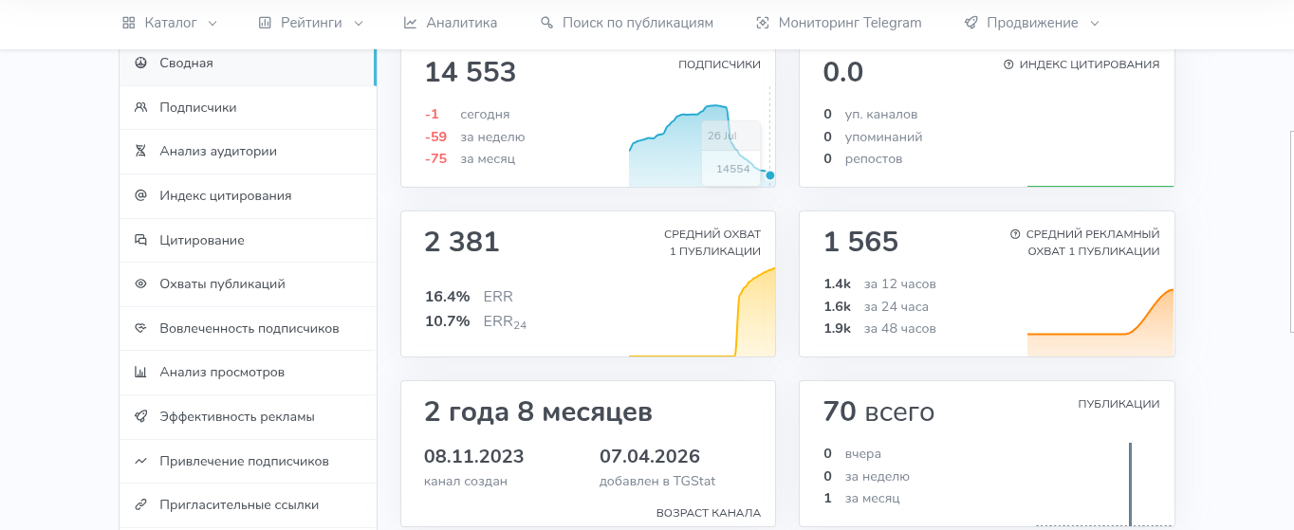Open the Аналитика top menu item
The width and height of the screenshot is (1294, 530).
pos(450,23)
